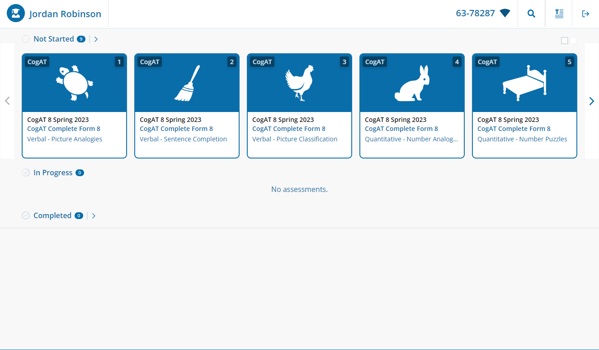Image resolution: width=599 pixels, height=350 pixels.
Task: Select the rabbit Number Analogies icon
Action: [412, 84]
